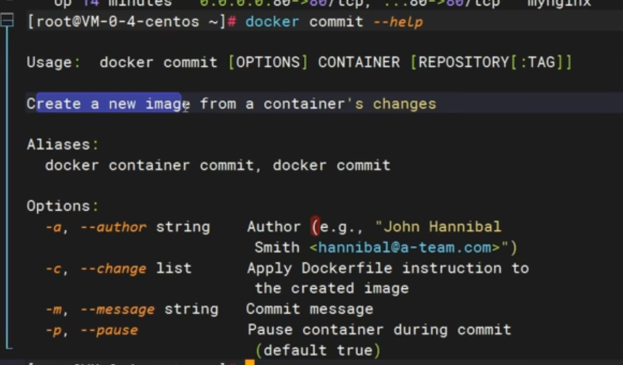This screenshot has width=623, height=365.
Task: Click the 'Usage:' label
Action: click(53, 62)
